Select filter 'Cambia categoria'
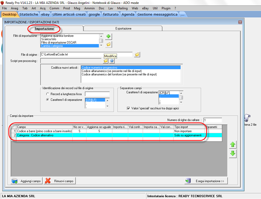The image size is (261, 199). [x=70, y=46]
